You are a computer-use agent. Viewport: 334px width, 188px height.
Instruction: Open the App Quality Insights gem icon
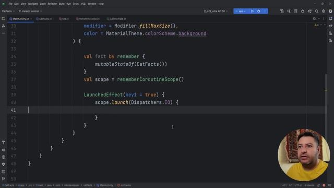(4, 164)
